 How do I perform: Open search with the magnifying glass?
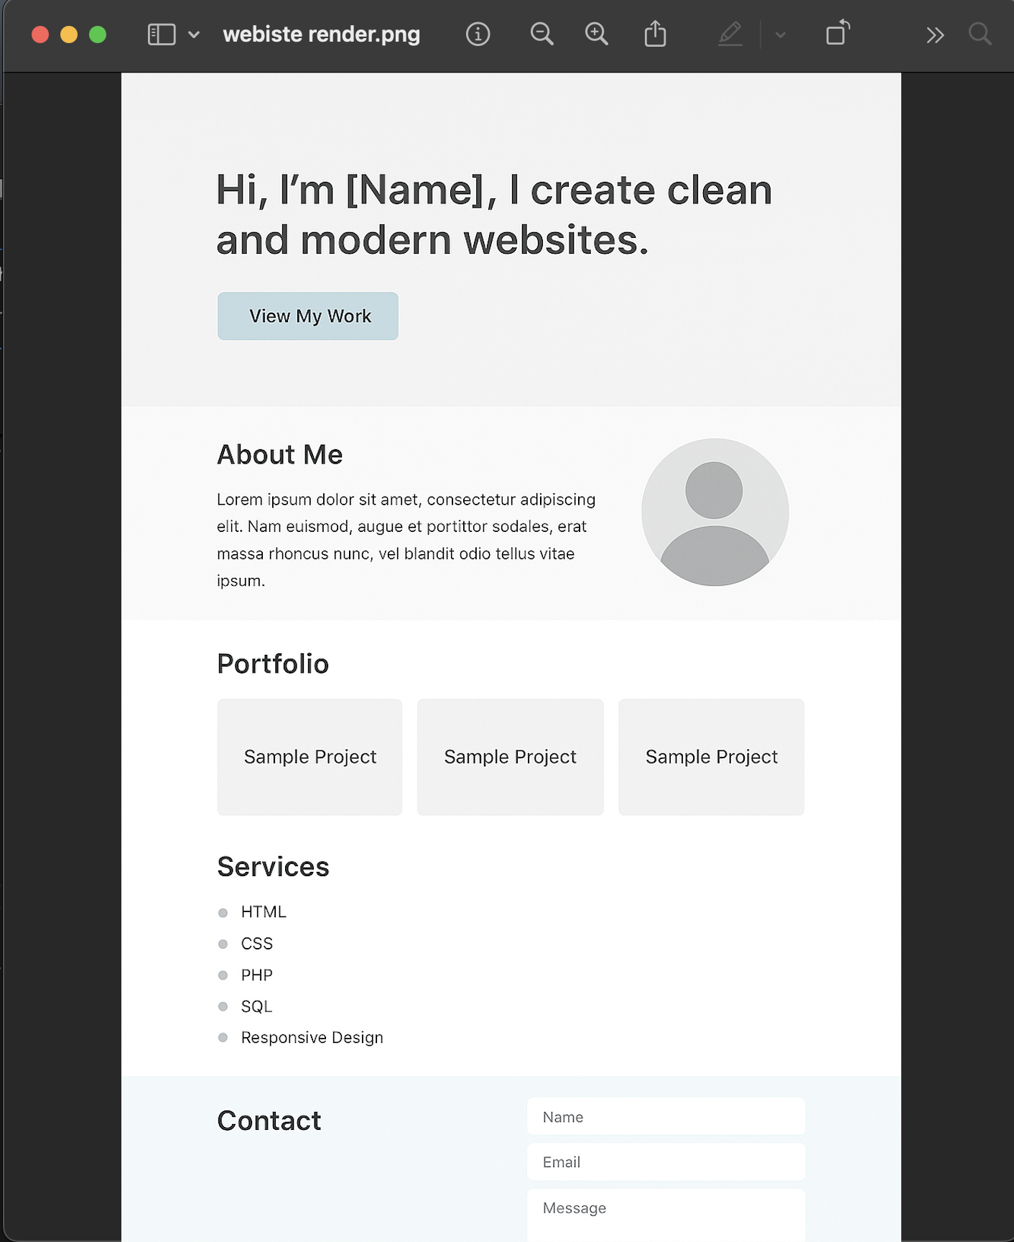980,34
